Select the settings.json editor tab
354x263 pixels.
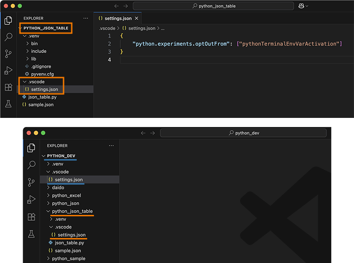(x=118, y=18)
